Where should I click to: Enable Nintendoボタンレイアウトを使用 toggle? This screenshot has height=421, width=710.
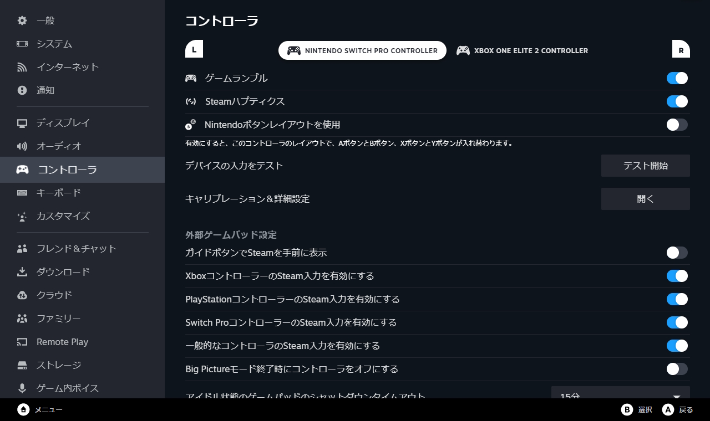pos(677,125)
